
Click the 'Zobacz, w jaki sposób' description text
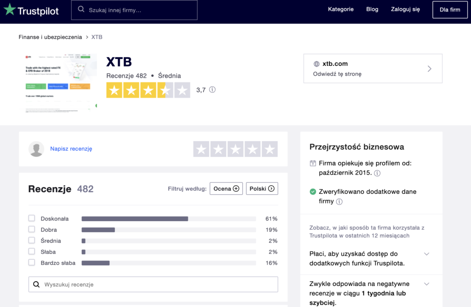[367, 232]
